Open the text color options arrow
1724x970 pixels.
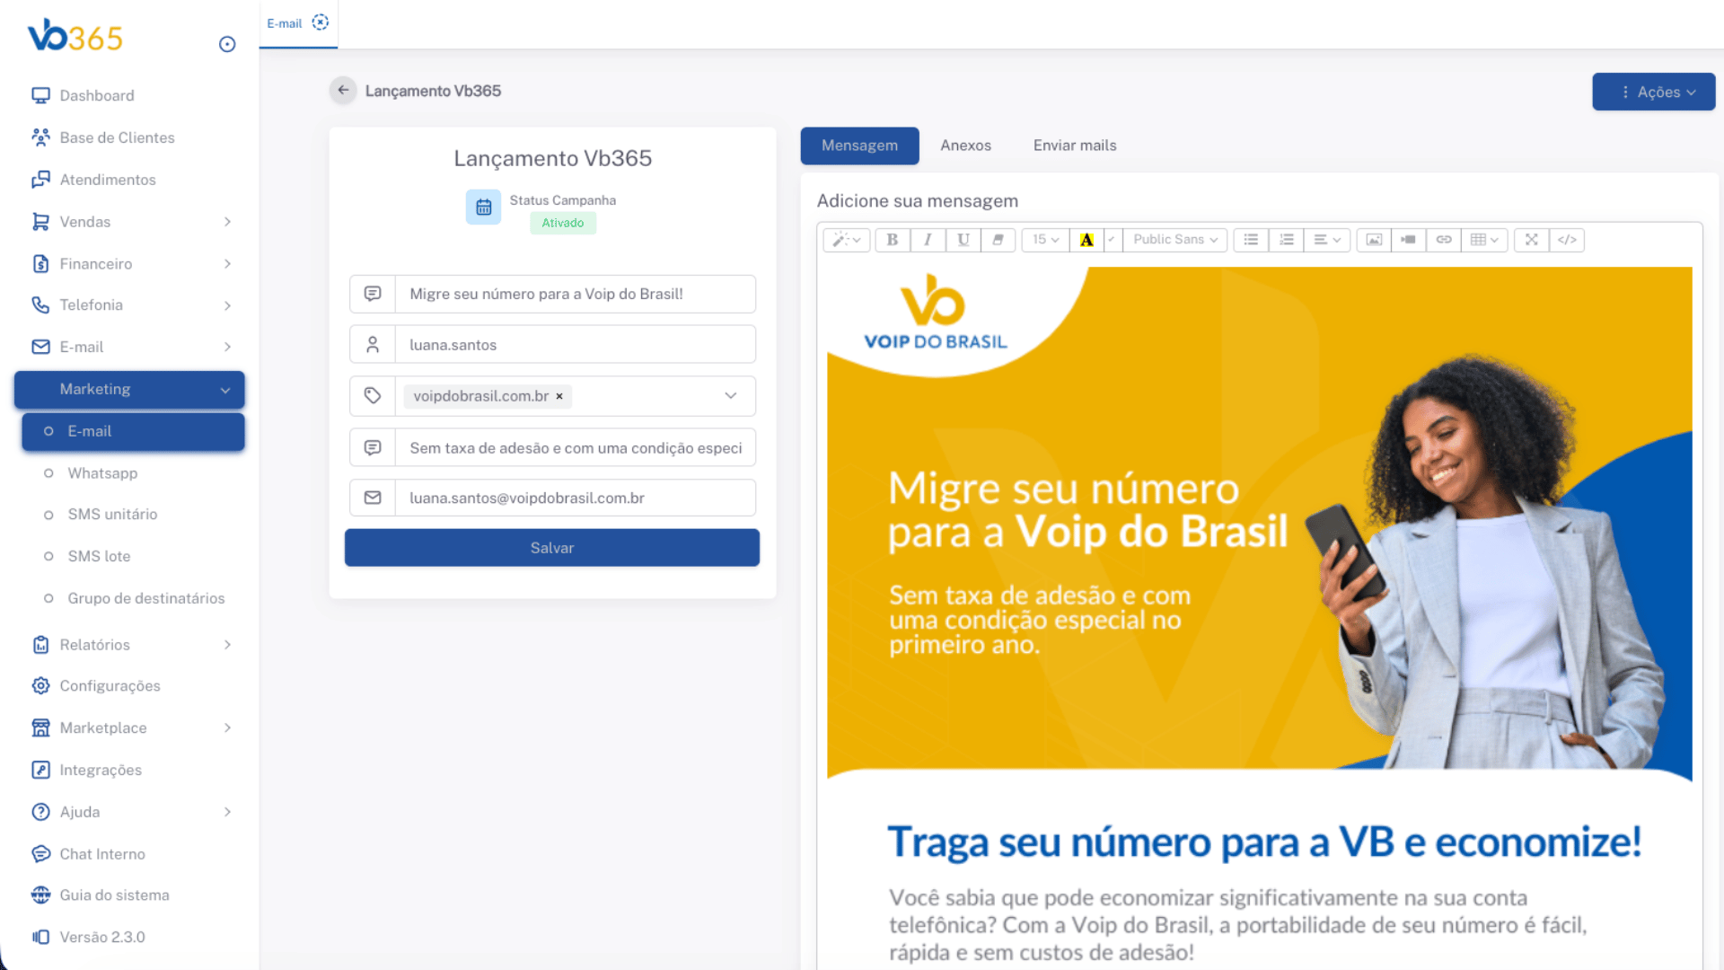(x=1112, y=240)
